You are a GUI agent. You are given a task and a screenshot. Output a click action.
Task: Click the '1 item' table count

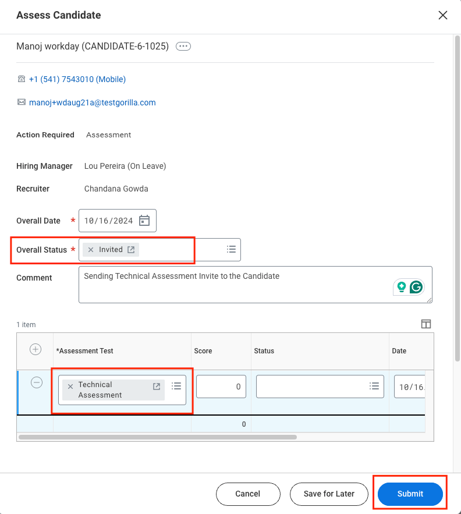26,325
